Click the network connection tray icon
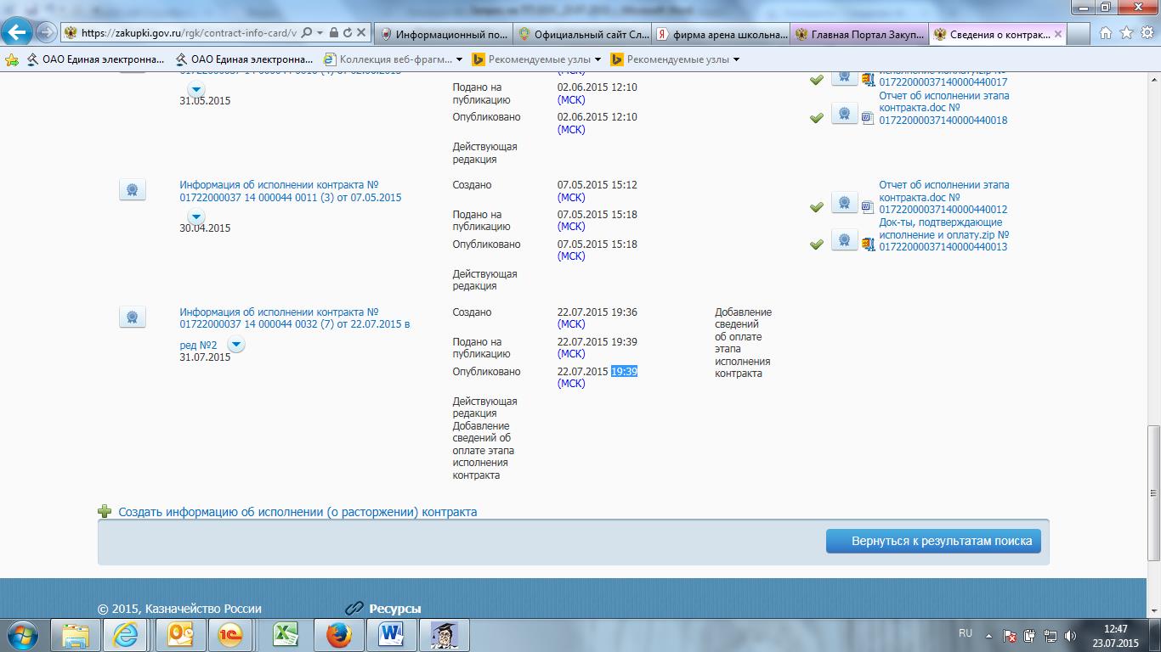 pos(1050,635)
